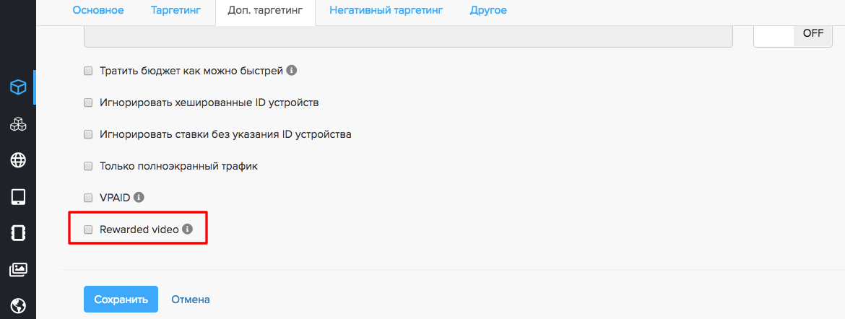Click the gray text input field
Viewport: 845px width, 319px height.
[409, 36]
